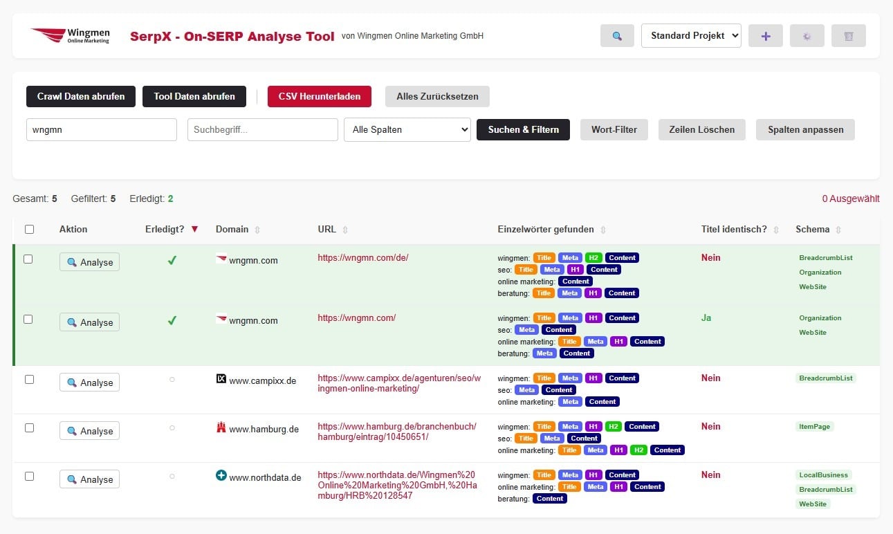893x534 pixels.
Task: Click BreadcrumbList tag in campixx.de row
Action: [x=826, y=378]
